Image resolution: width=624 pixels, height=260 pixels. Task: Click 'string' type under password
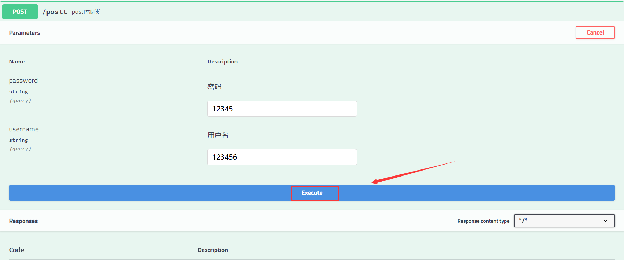18,92
